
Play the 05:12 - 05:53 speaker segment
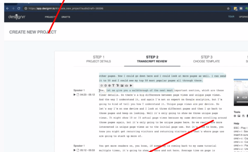click(74, 150)
